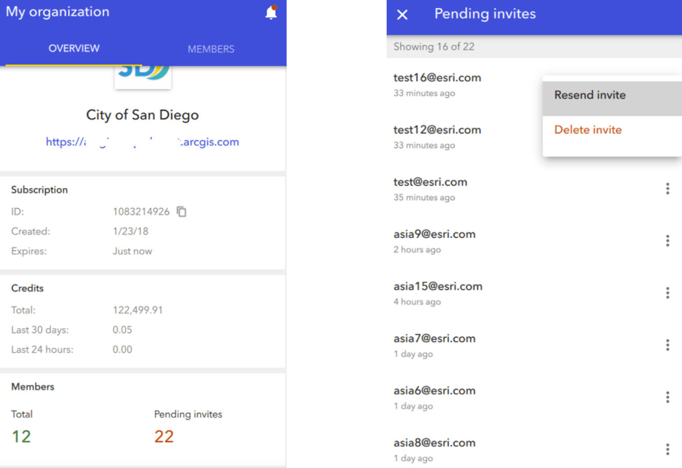Switch to the Members tab

tap(211, 49)
